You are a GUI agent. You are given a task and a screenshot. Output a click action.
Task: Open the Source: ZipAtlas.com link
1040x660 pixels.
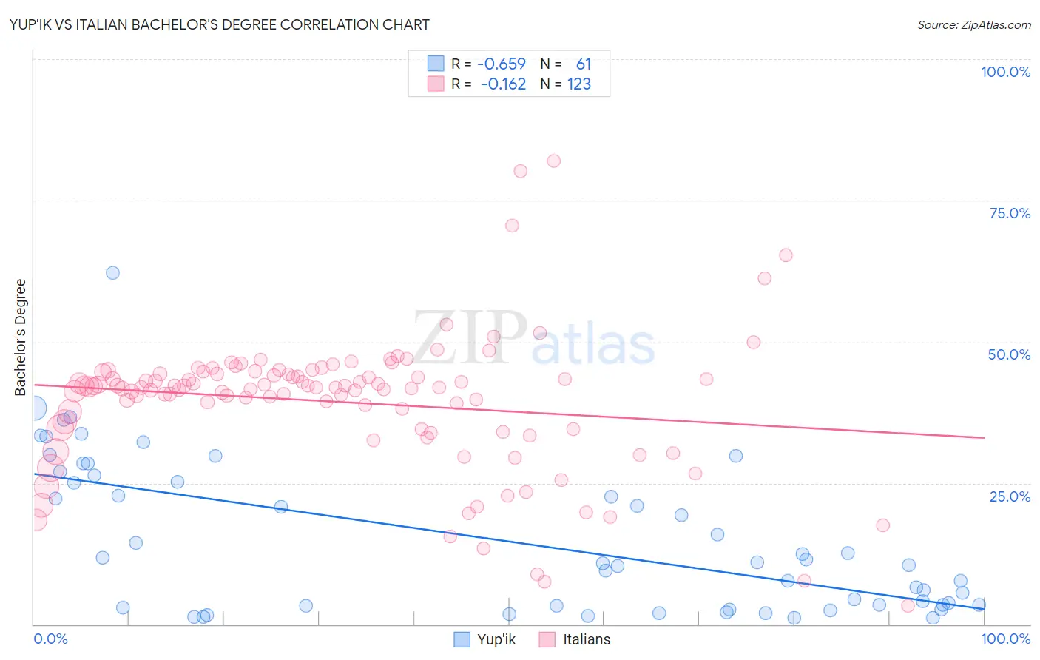(974, 24)
